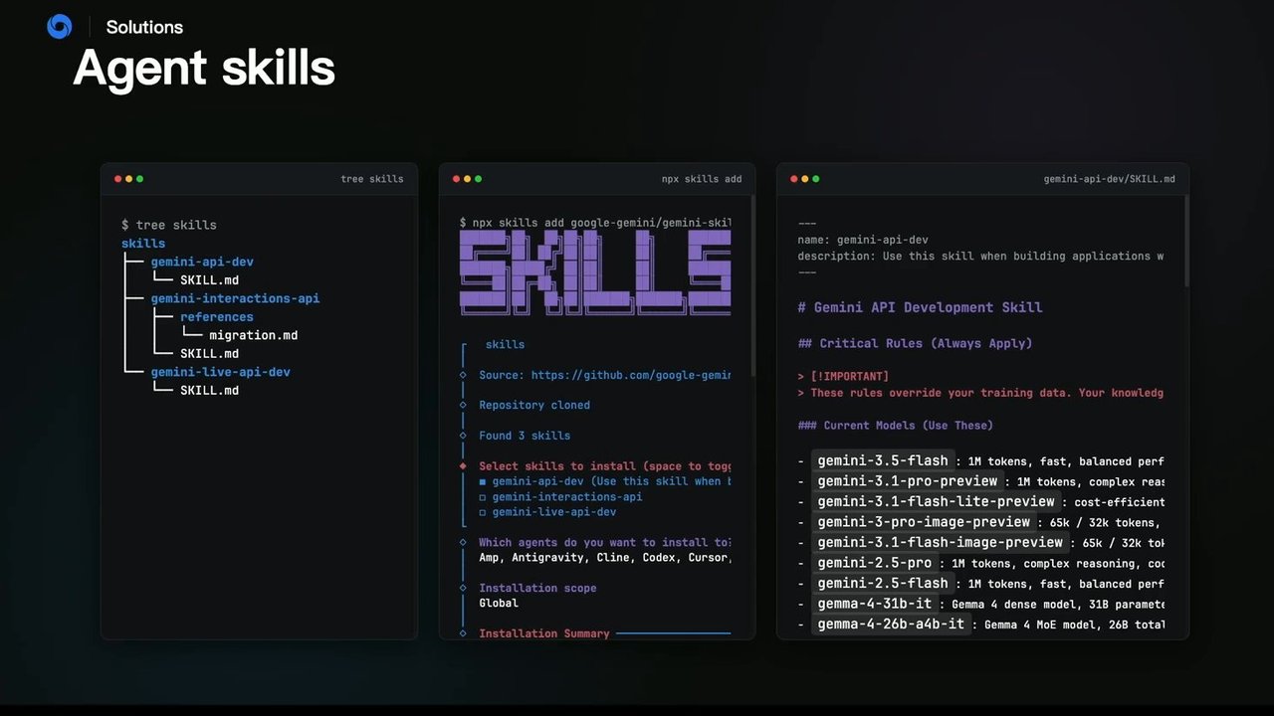Viewport: 1274px width, 716px height.
Task: Click the '## Critical Rules (Always Apply)' heading
Action: [915, 343]
